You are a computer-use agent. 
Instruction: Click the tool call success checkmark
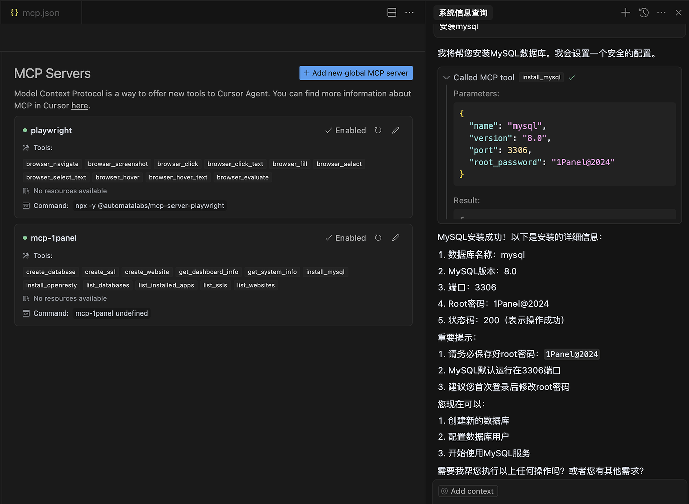572,77
